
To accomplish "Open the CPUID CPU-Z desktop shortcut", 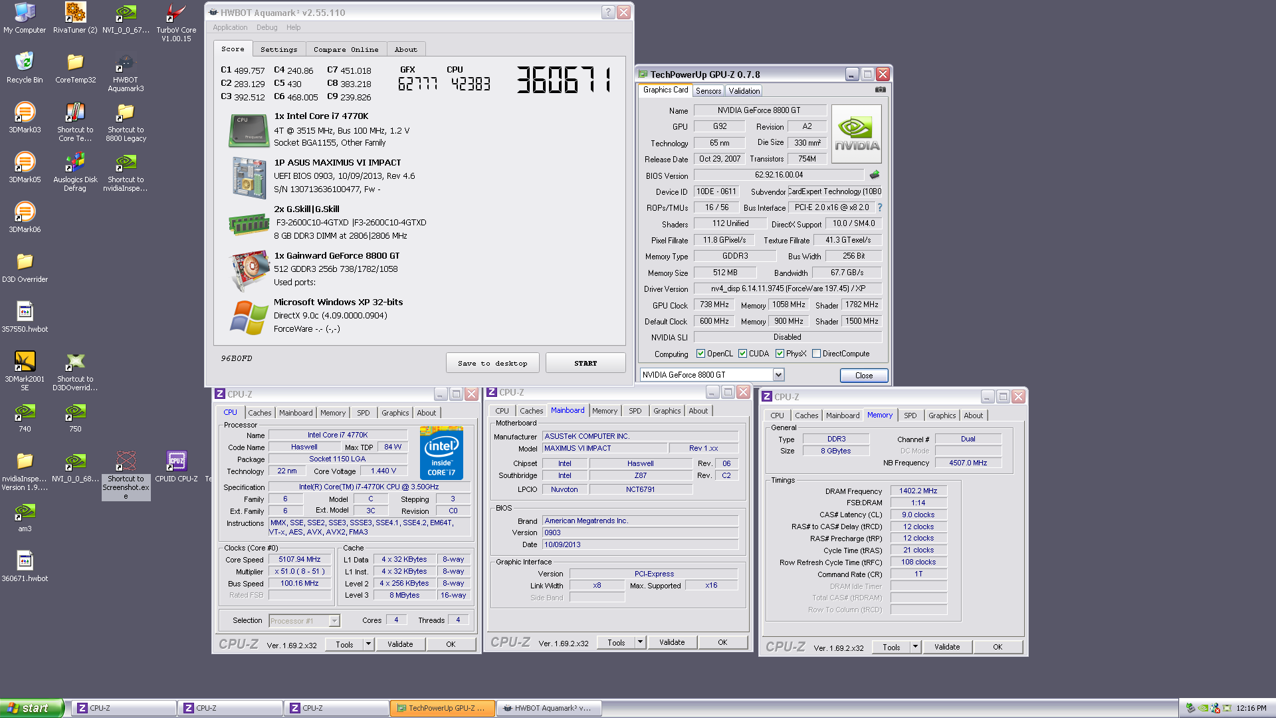I will coord(176,467).
